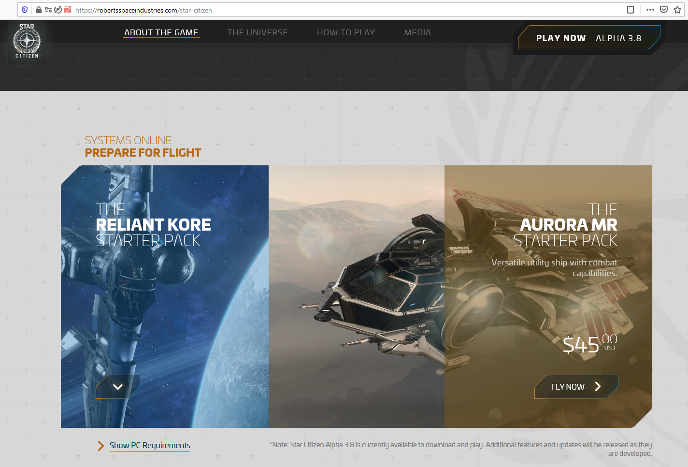Screen dimensions: 688x467
Task: Go to the Media section
Action: pyautogui.click(x=417, y=32)
